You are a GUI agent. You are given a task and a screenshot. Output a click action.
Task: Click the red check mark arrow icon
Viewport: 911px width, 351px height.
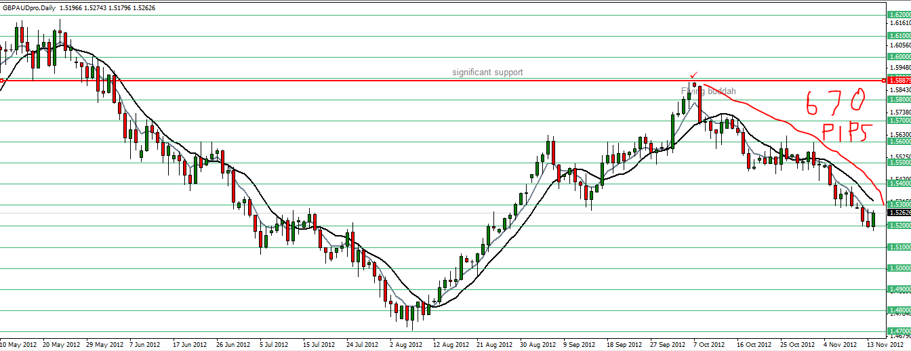(693, 75)
